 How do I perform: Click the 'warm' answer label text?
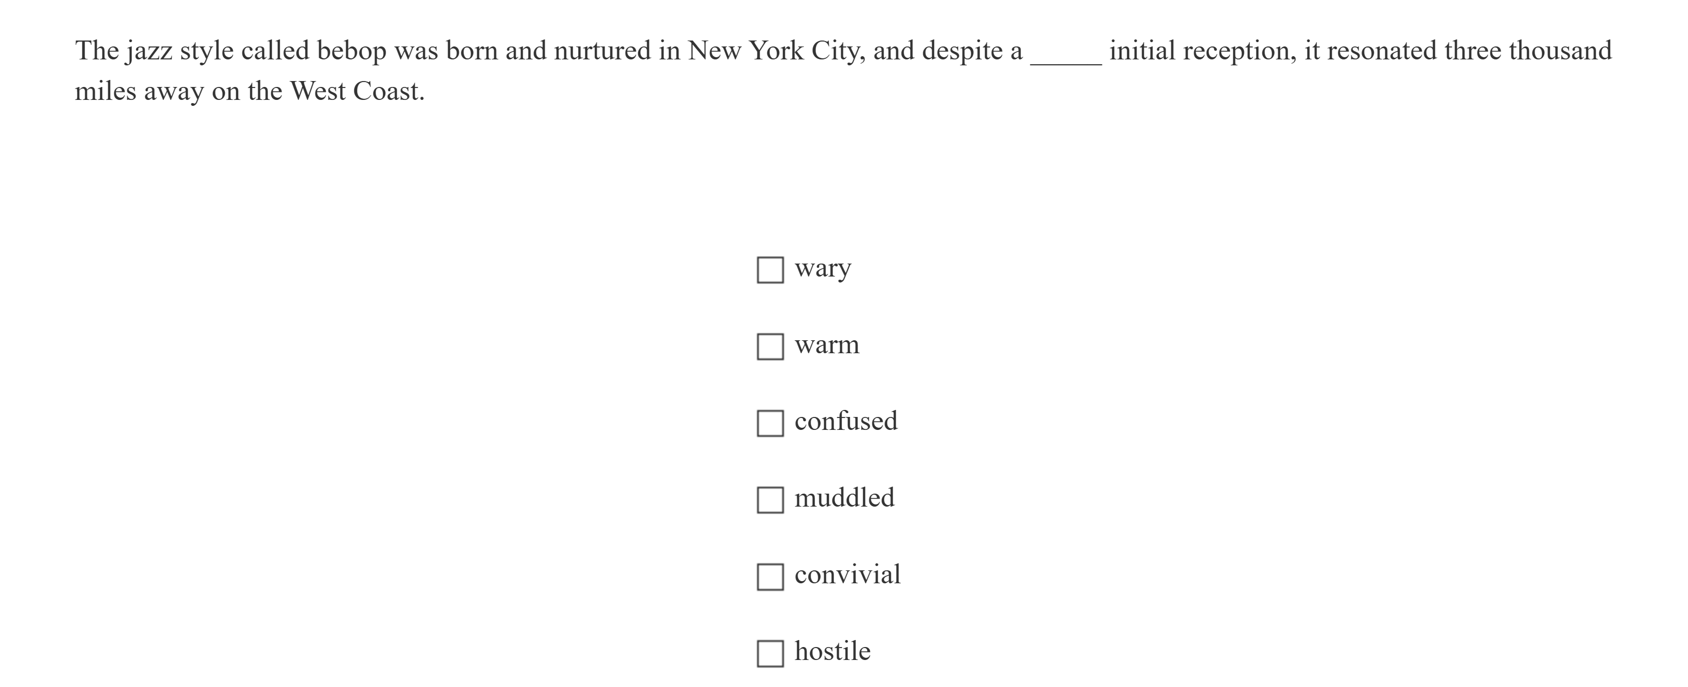pos(826,345)
